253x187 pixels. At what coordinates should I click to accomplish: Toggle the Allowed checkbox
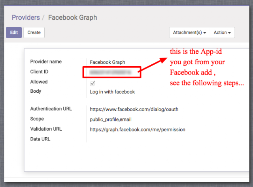92,83
